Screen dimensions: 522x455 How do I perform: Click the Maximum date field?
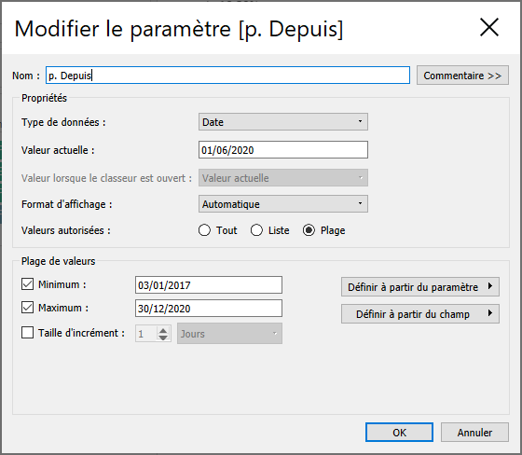(x=209, y=309)
